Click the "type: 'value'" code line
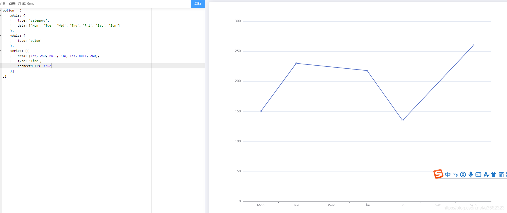The width and height of the screenshot is (507, 213). [30, 41]
